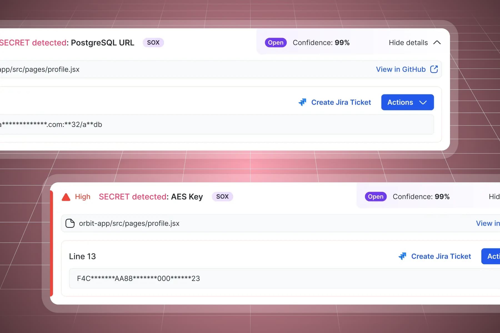
Task: Click the file icon beside orbit-app/src/pages/profile.jsx
Action: point(70,223)
